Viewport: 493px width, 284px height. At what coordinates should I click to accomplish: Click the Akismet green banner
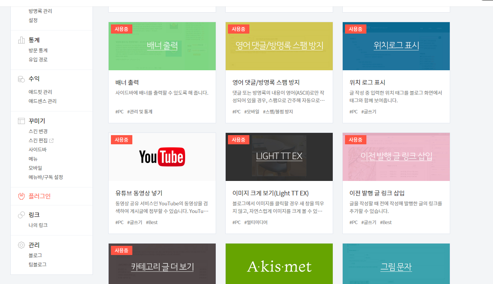coord(279,264)
